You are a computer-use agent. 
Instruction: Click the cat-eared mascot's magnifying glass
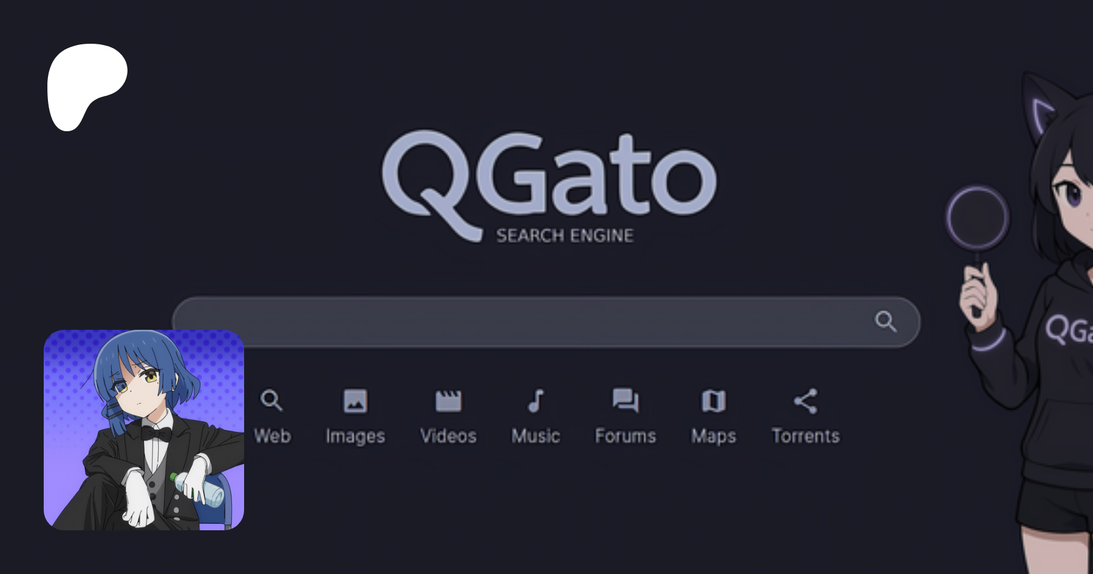[x=977, y=219]
